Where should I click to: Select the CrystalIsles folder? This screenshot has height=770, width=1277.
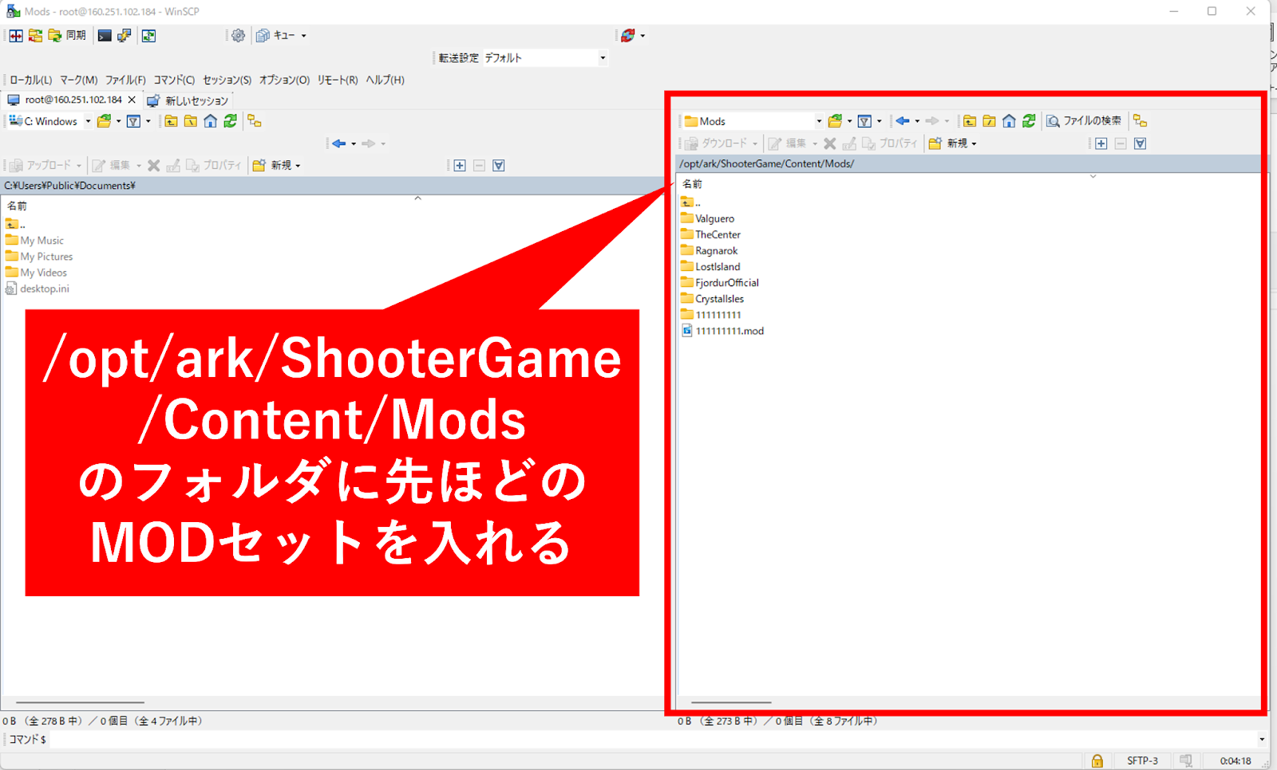713,298
